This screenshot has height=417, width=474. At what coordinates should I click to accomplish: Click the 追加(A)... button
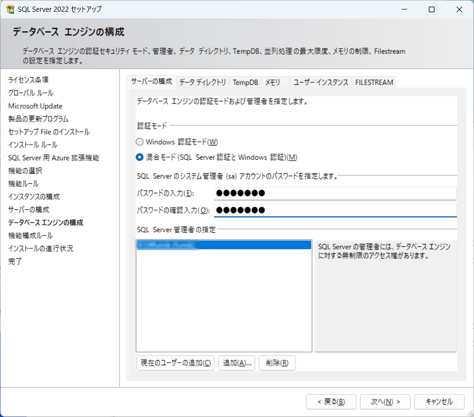tap(236, 363)
